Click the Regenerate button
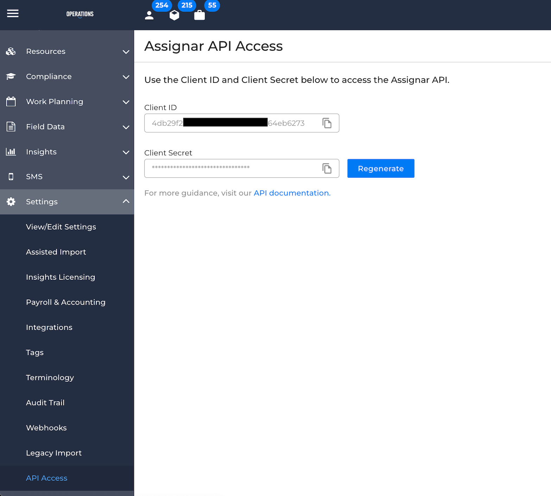Image resolution: width=551 pixels, height=496 pixels. point(381,168)
